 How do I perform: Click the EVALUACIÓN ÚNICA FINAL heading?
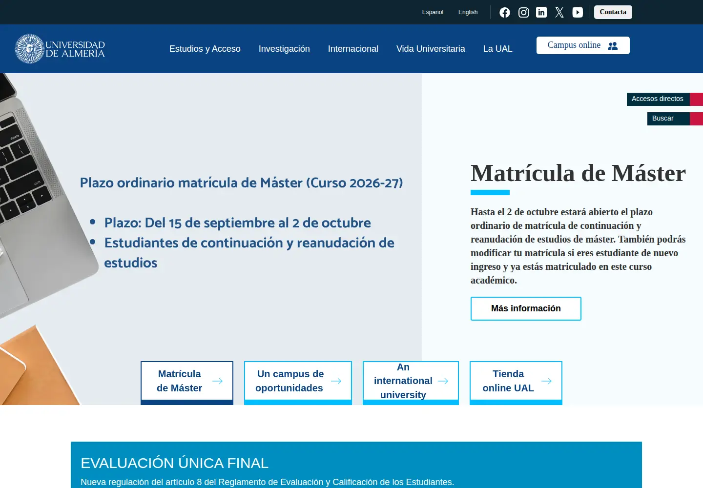click(175, 463)
